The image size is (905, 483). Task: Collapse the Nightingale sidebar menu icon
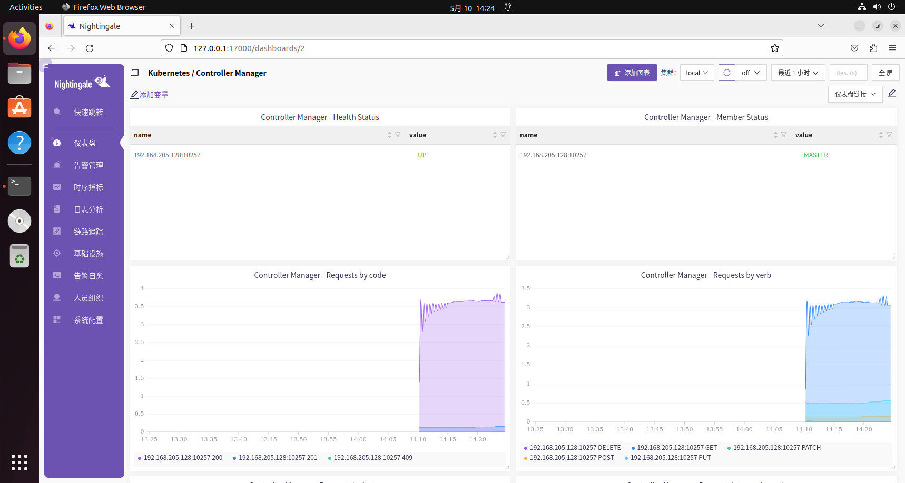(46, 65)
